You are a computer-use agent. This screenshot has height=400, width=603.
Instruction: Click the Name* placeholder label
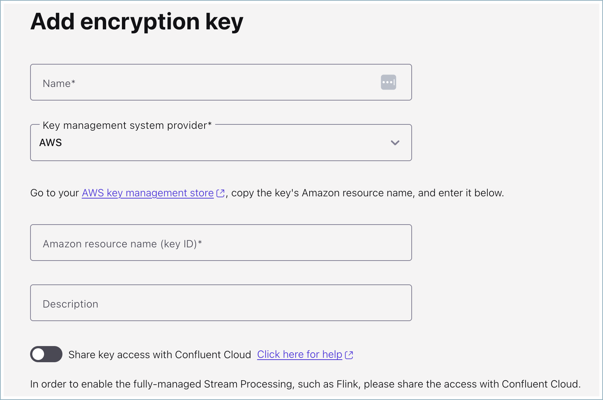tap(59, 84)
